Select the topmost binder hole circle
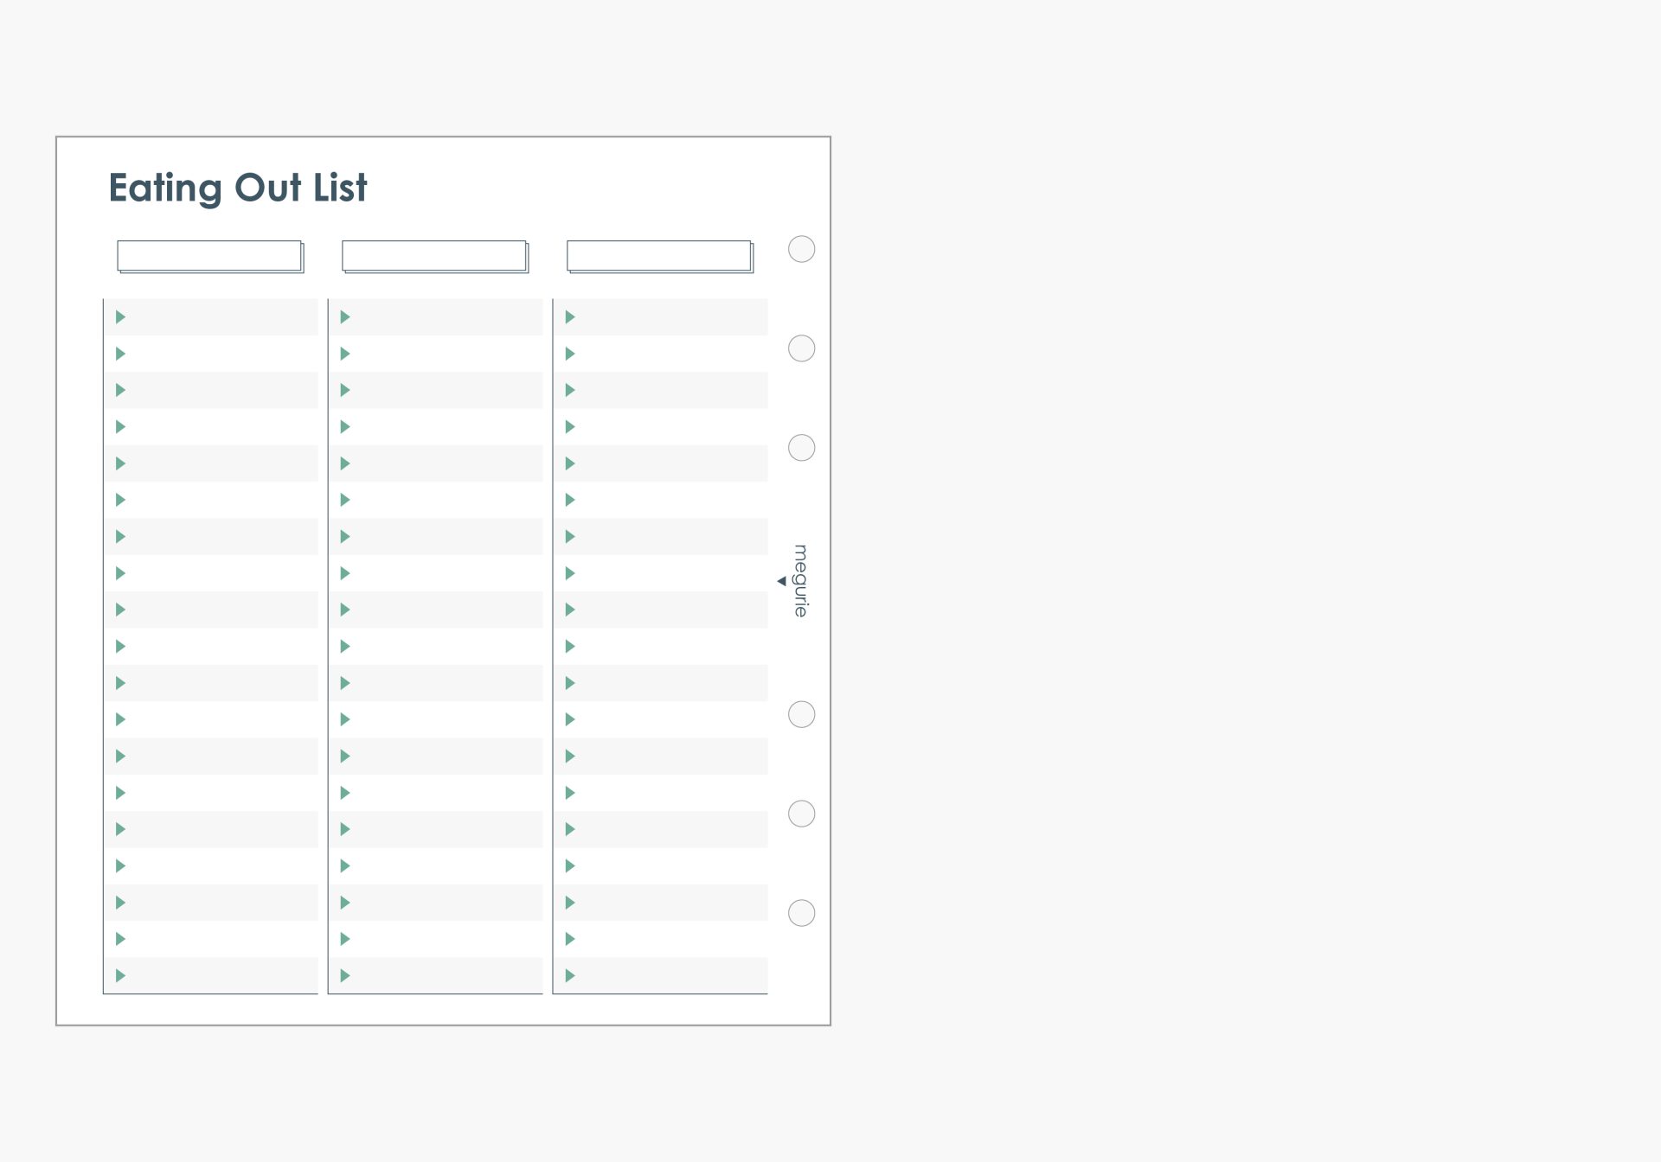1661x1162 pixels. (x=802, y=249)
